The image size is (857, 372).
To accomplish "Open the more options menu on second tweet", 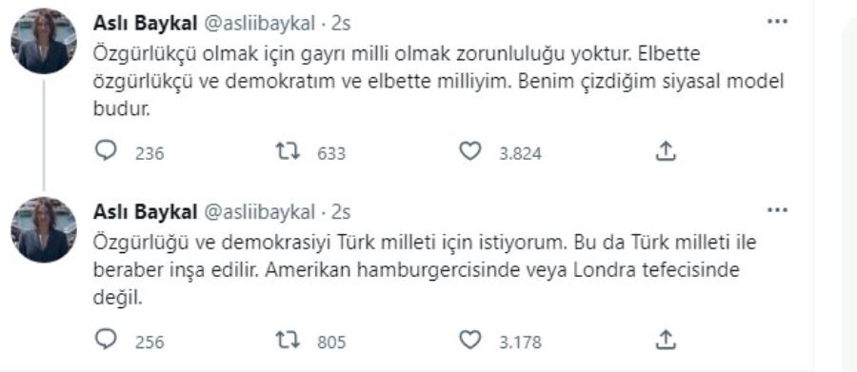I will click(777, 210).
